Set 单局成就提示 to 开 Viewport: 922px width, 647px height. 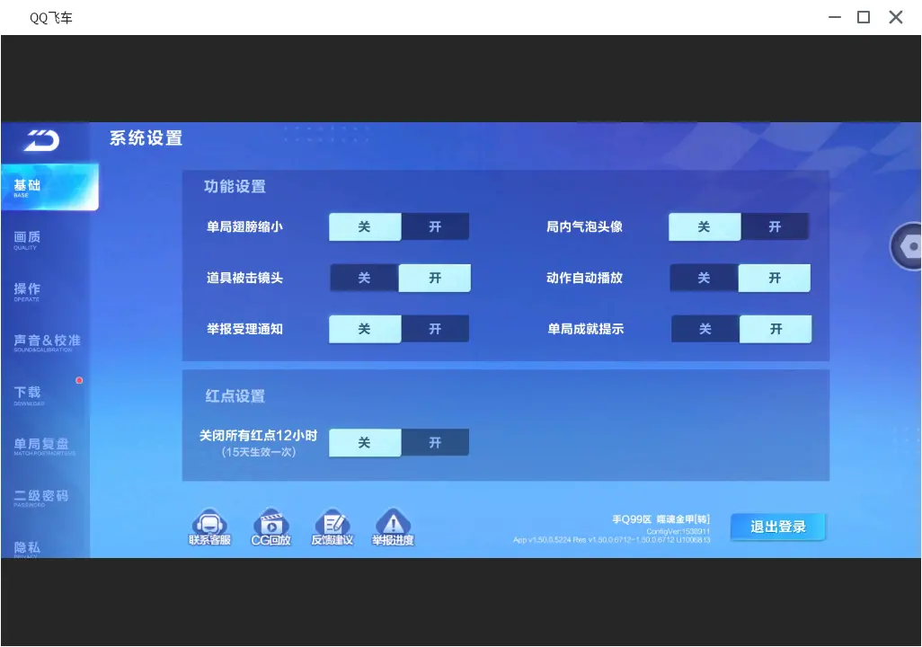[x=776, y=329]
